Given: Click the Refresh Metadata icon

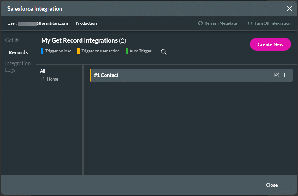Looking at the screenshot, I should (201, 23).
